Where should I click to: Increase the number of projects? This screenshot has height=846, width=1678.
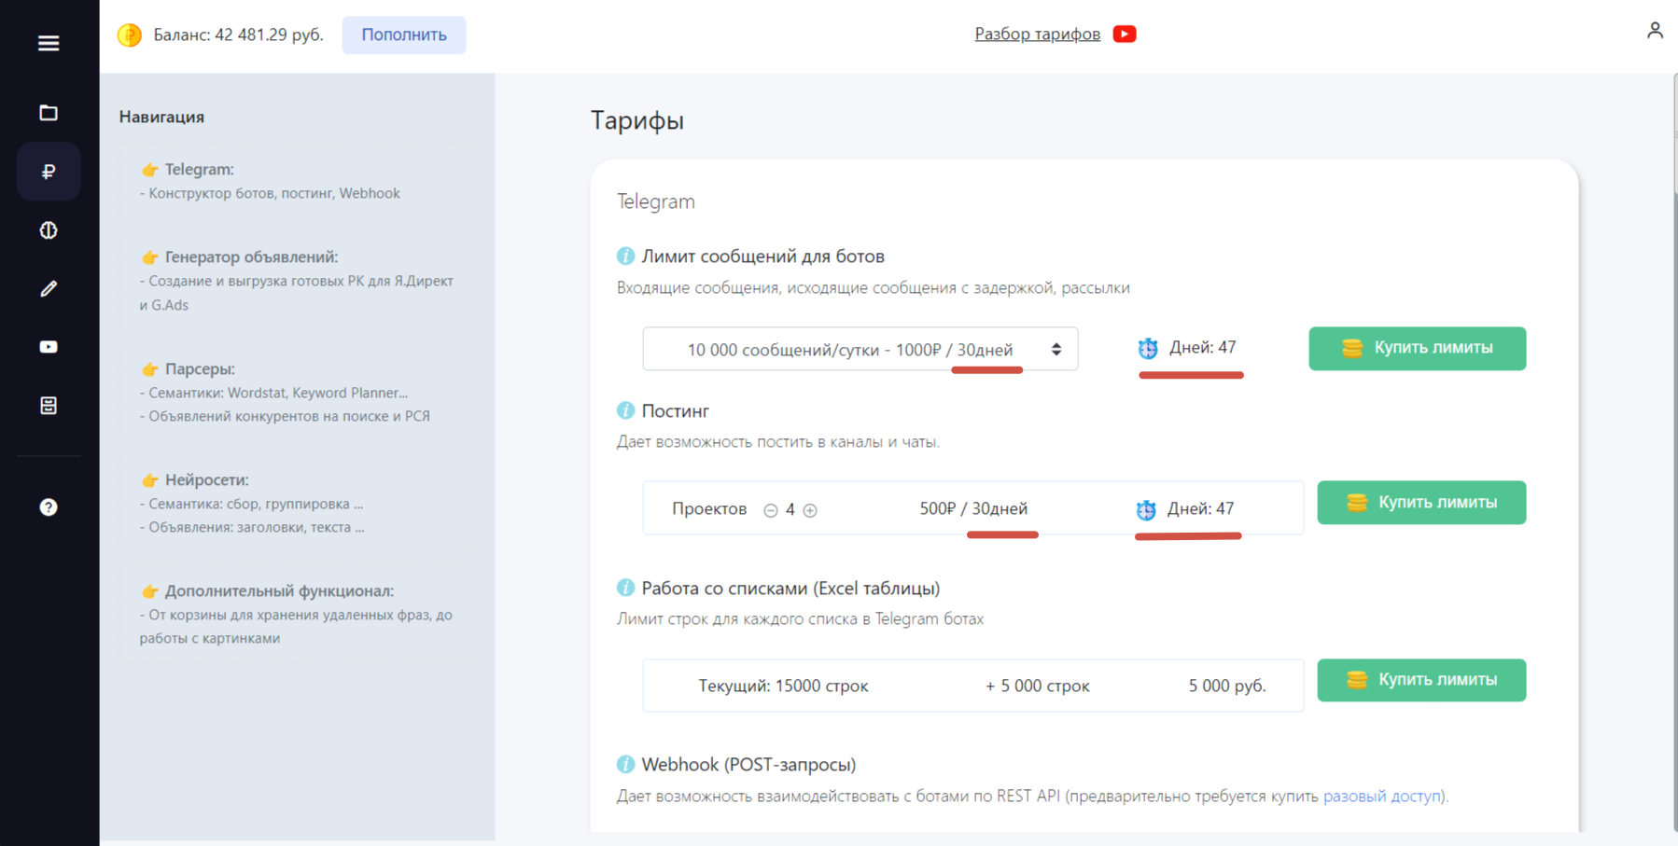810,510
